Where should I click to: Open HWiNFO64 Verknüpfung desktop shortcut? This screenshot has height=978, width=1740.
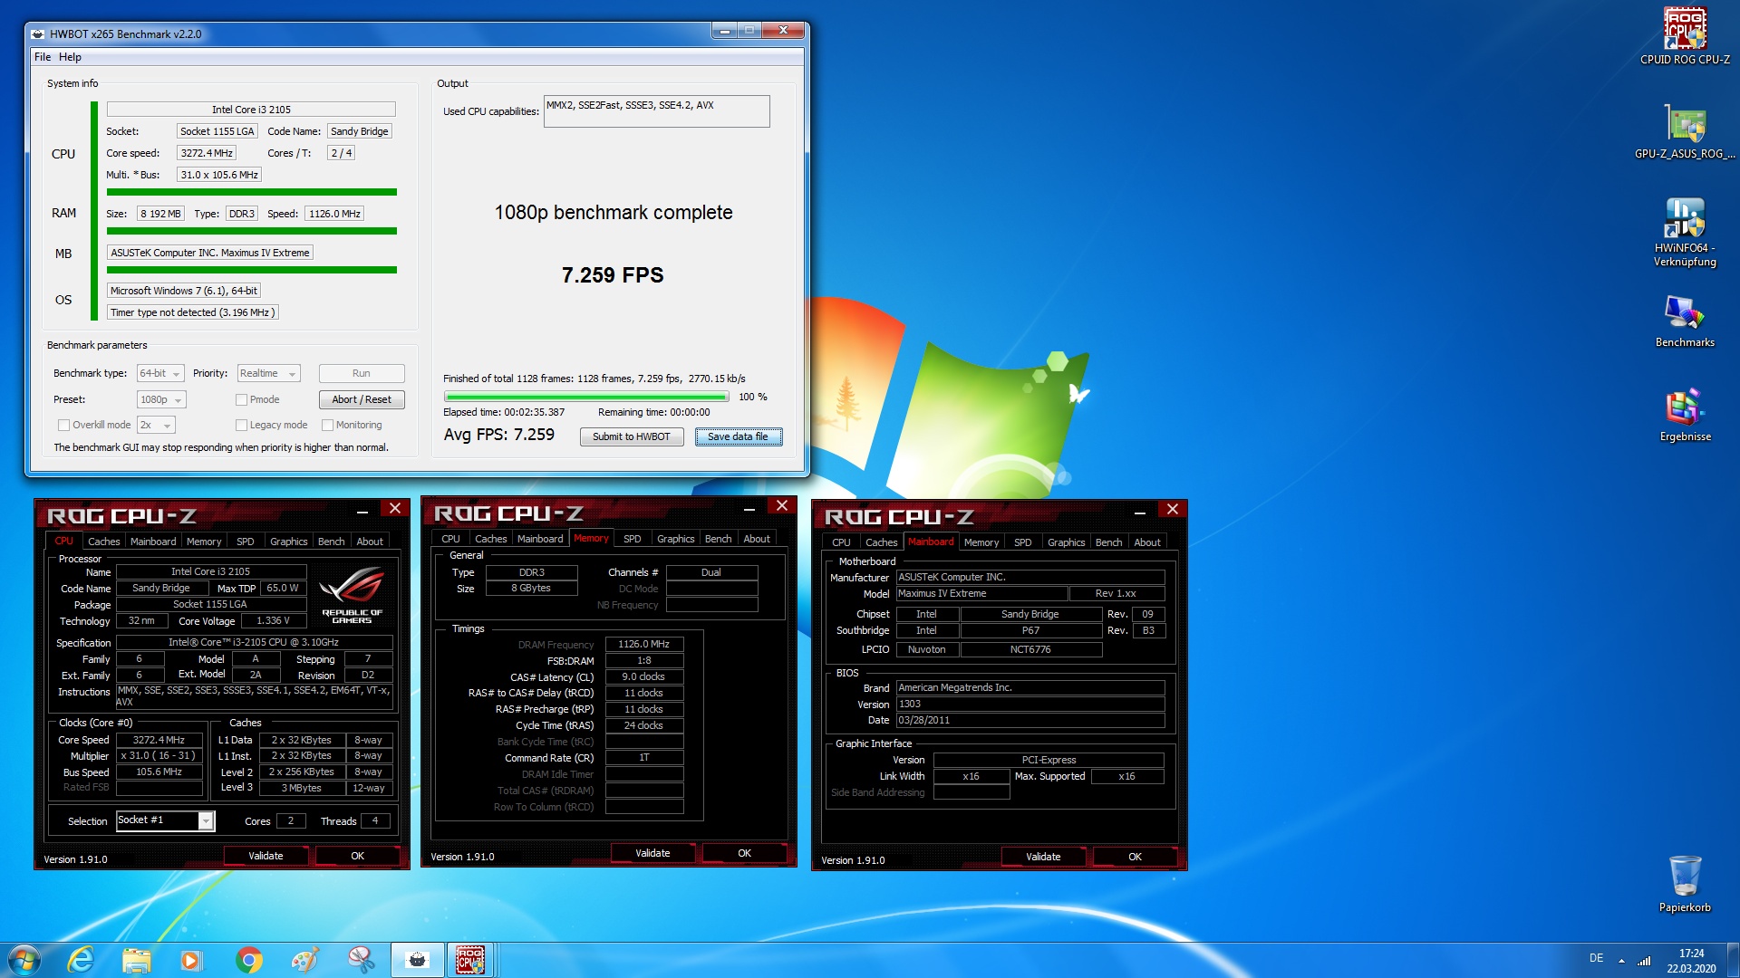pos(1685,232)
